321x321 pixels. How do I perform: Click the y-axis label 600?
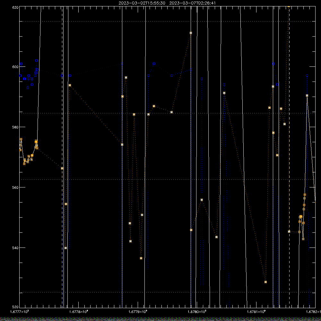(15, 67)
